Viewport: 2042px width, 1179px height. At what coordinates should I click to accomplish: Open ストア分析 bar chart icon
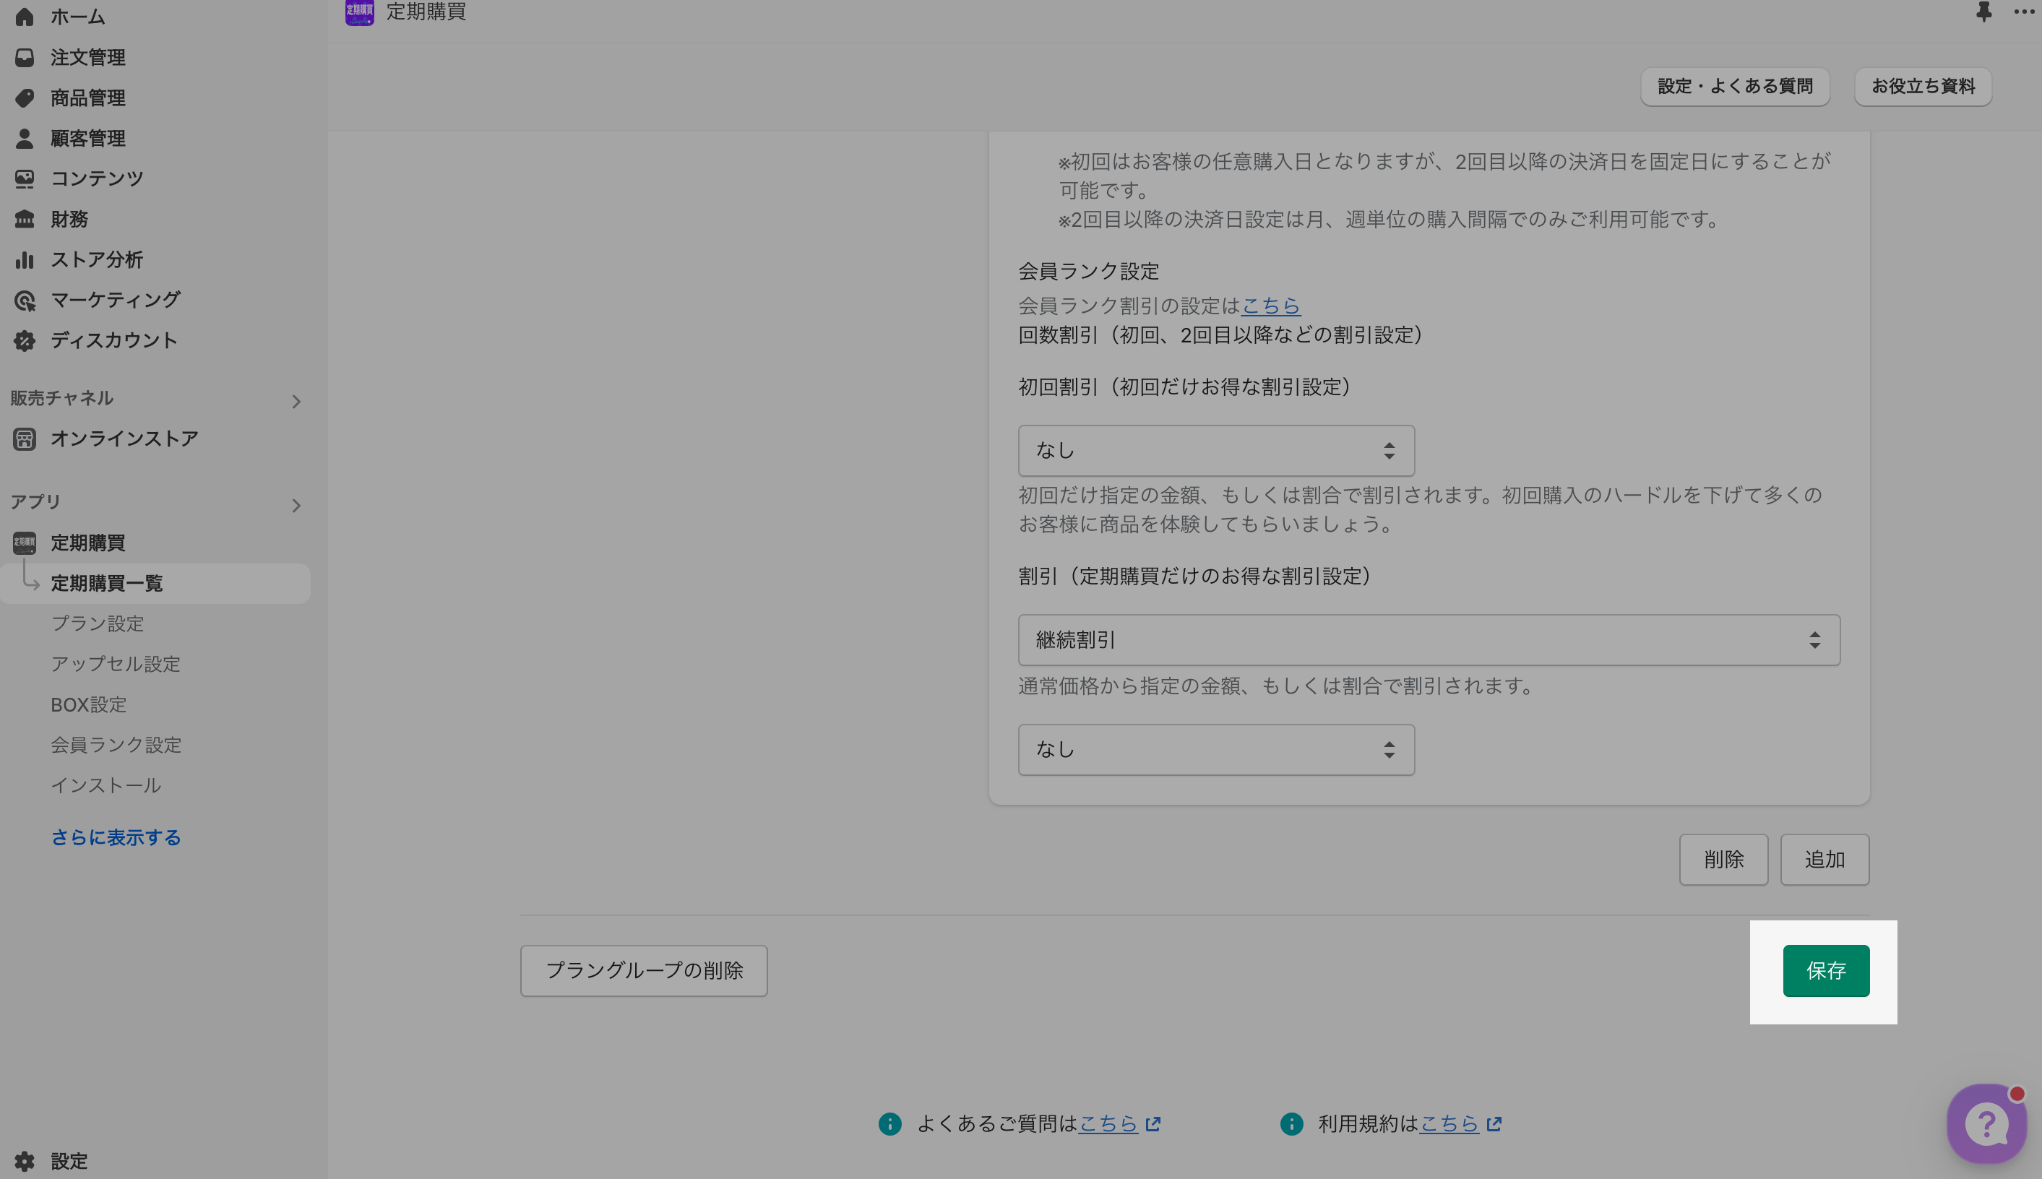[x=25, y=260]
